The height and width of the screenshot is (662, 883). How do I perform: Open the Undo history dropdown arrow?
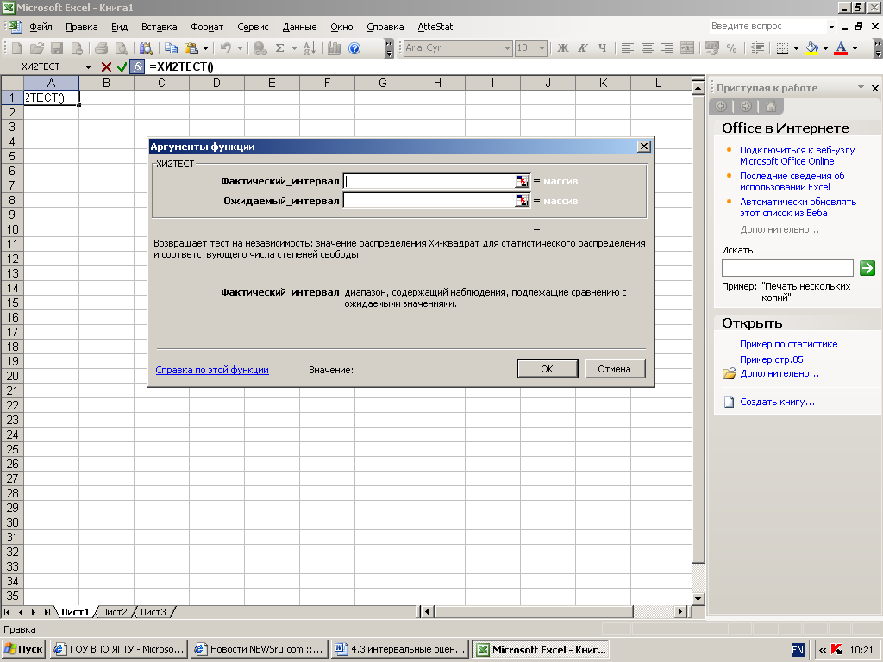(240, 48)
